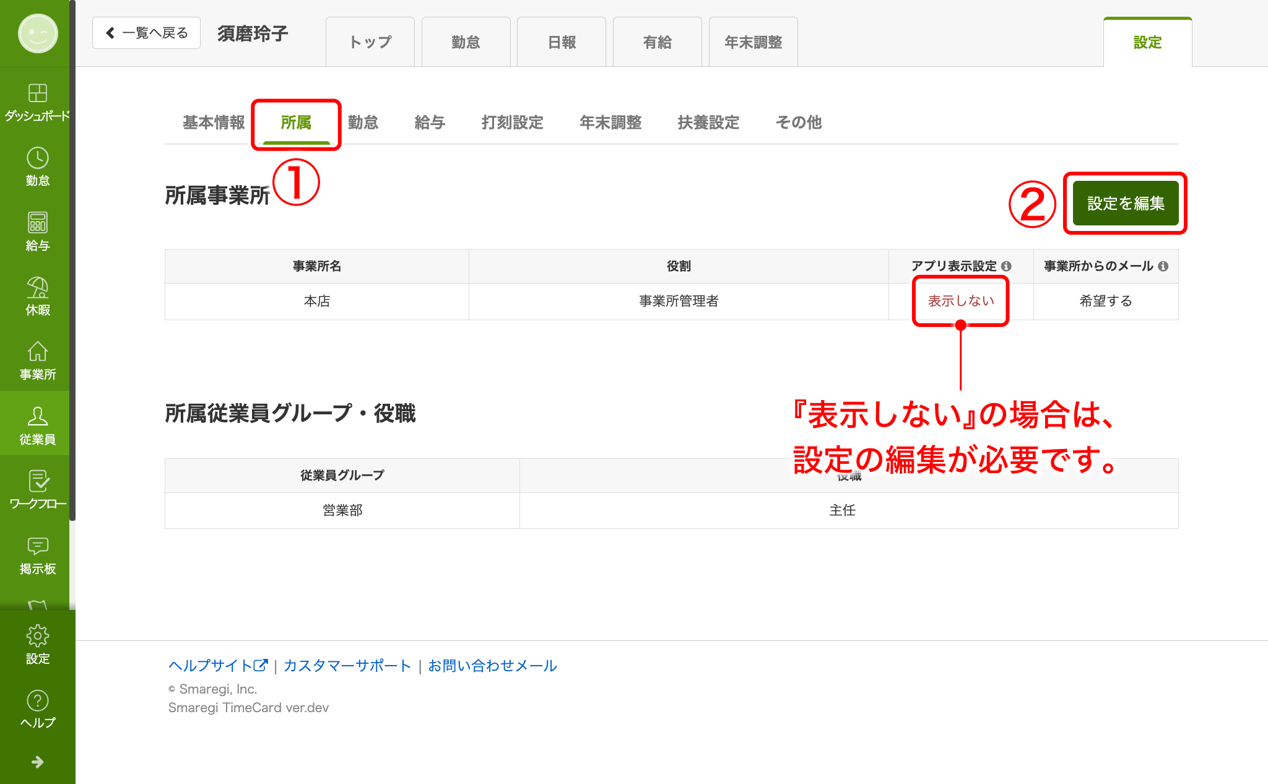
Task: Open the 年末調整 top tab
Action: tap(753, 42)
